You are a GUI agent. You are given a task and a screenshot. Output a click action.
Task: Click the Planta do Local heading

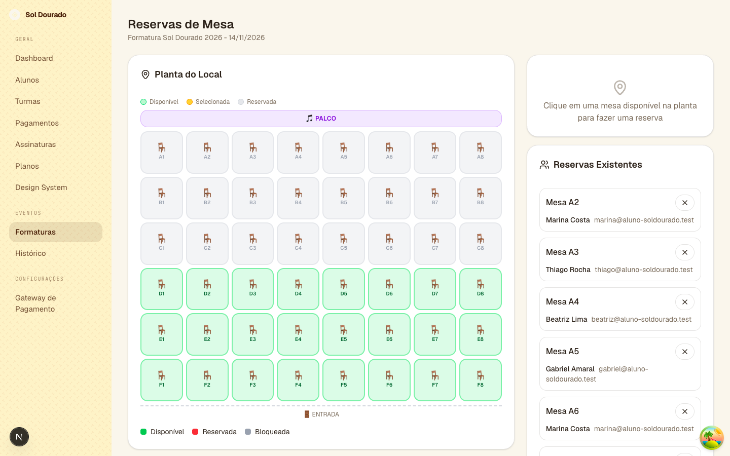click(x=188, y=74)
